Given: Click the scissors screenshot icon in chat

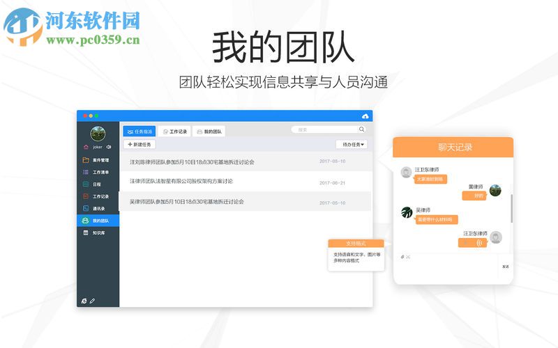Looking at the screenshot, I should (408, 257).
